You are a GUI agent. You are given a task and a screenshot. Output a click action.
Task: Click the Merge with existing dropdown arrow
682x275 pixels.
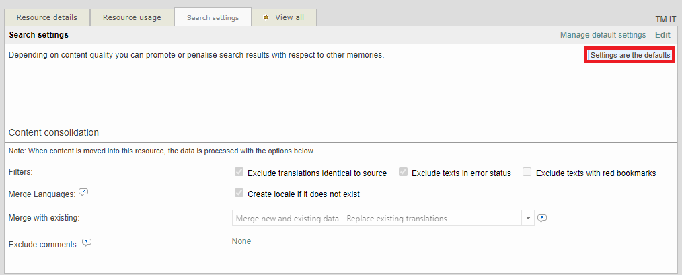click(x=528, y=218)
